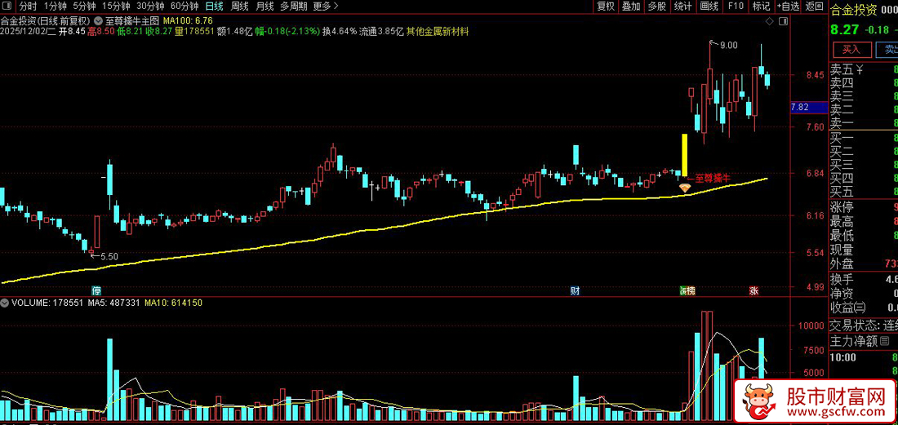Click the 换手 turnover row
The image size is (898, 425).
click(x=865, y=279)
